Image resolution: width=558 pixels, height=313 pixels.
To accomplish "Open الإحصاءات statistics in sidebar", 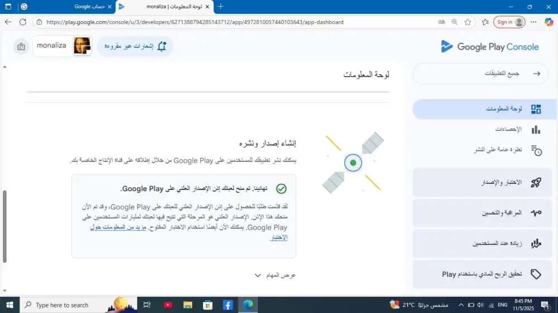I will tap(508, 129).
